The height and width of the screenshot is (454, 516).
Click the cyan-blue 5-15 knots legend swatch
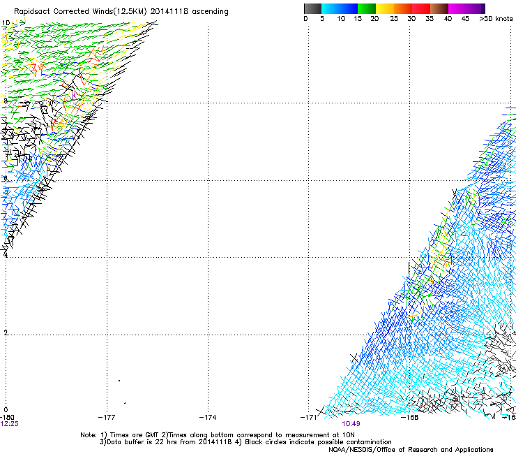(340, 8)
